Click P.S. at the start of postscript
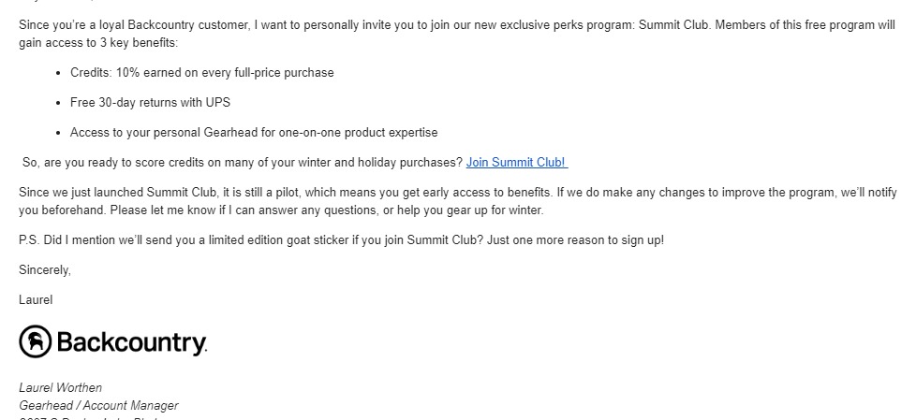 29,240
